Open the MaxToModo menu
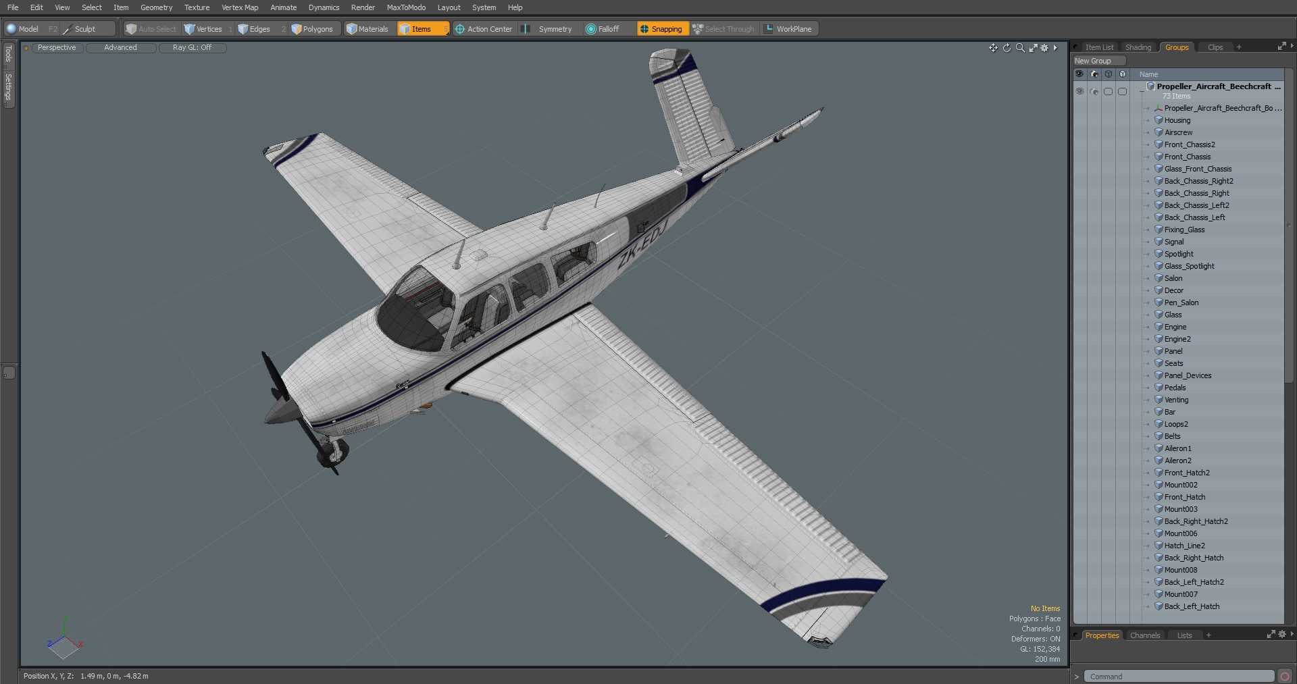The image size is (1297, 684). click(x=406, y=7)
